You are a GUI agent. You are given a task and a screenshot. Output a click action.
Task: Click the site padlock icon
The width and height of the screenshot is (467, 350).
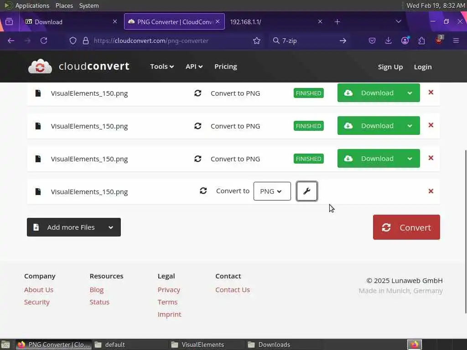86,41
